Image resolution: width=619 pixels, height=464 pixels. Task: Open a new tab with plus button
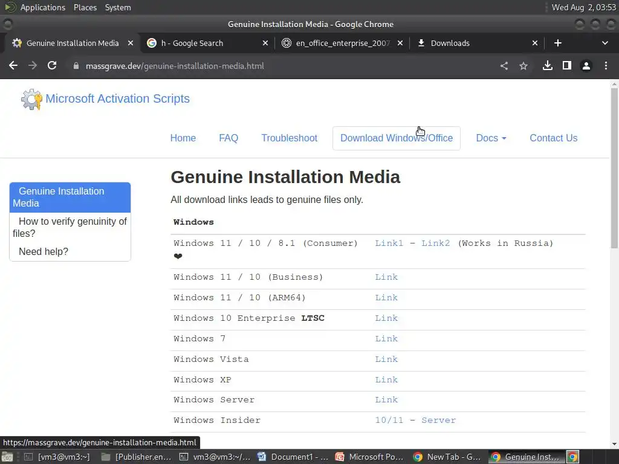tap(558, 43)
